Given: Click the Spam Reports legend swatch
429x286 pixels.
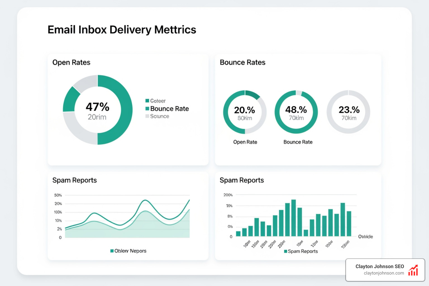Looking at the screenshot, I should tap(285, 251).
